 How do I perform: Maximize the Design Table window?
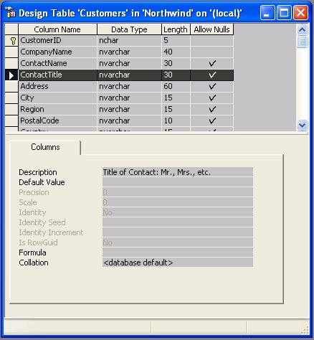(284, 13)
